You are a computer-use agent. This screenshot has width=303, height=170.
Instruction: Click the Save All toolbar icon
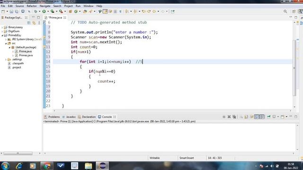tap(17, 11)
